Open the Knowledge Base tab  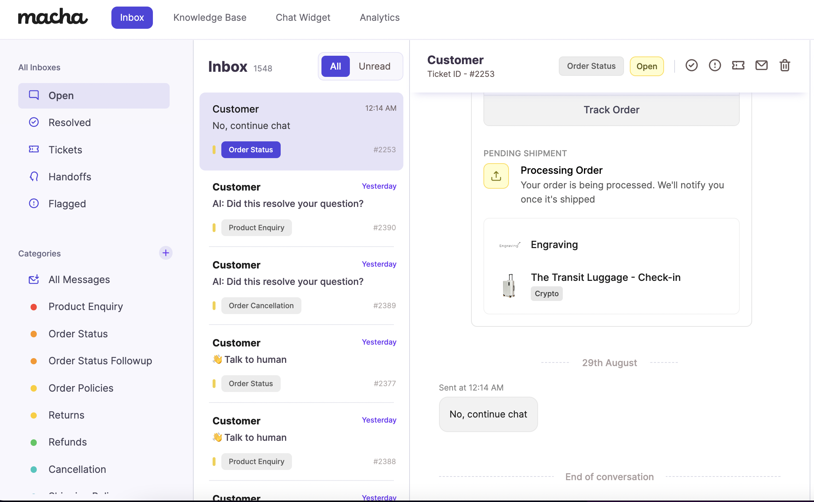(x=210, y=17)
